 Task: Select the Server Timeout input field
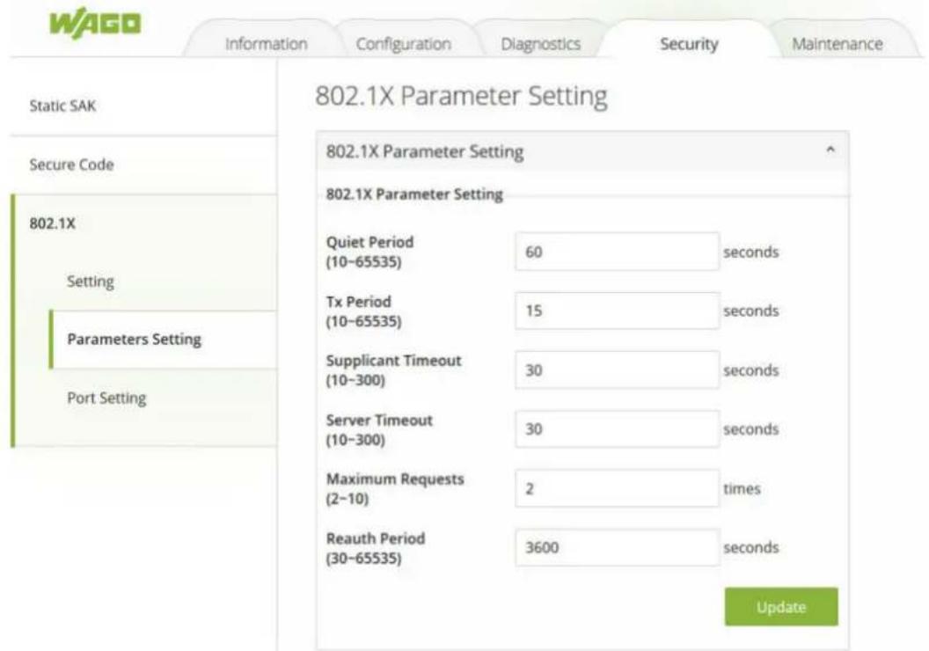tap(618, 428)
